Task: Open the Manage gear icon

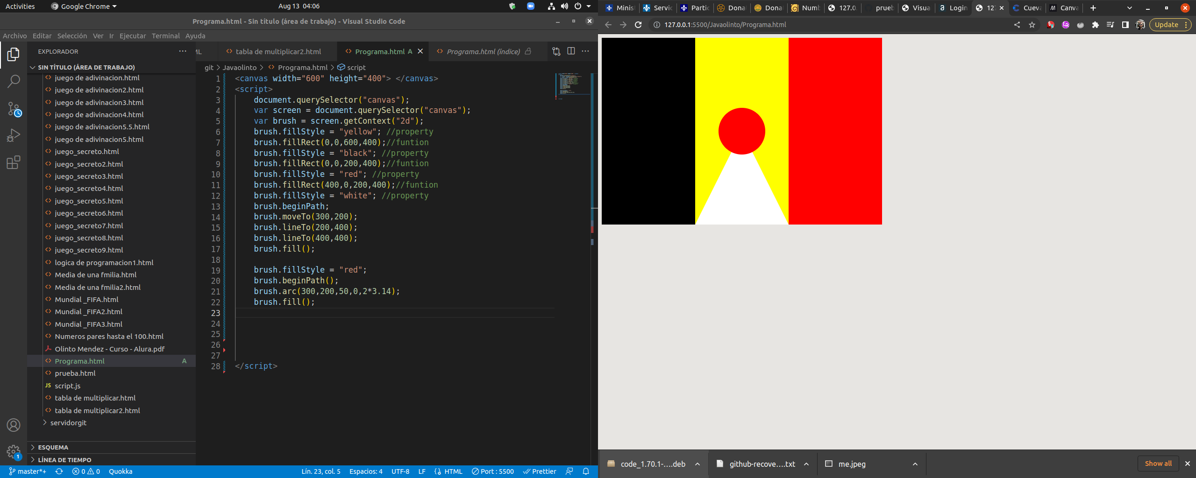Action: pos(14,452)
